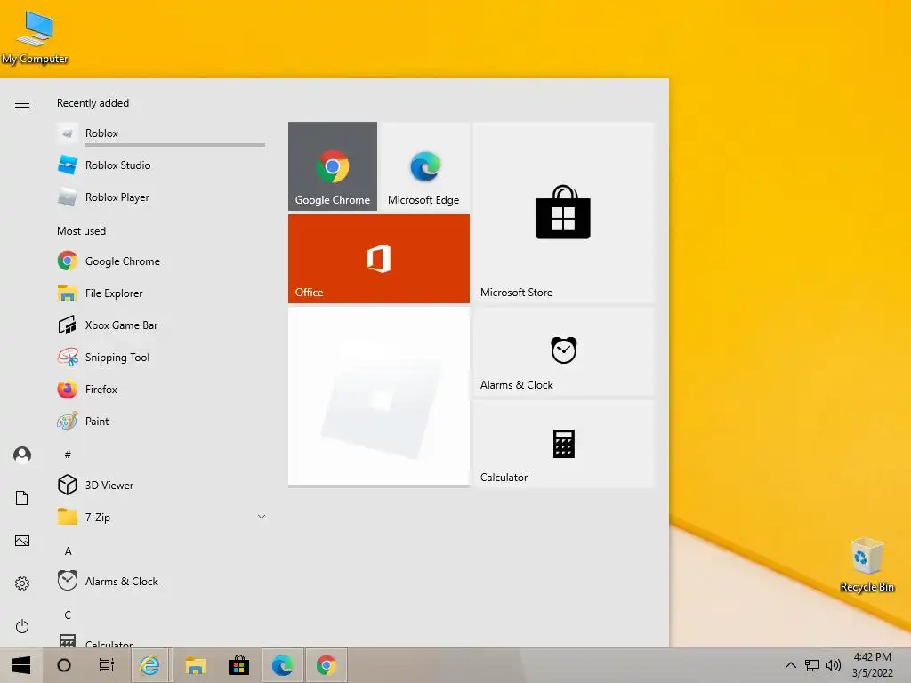Open Cortana search circle on taskbar
The height and width of the screenshot is (683, 911).
pos(64,665)
